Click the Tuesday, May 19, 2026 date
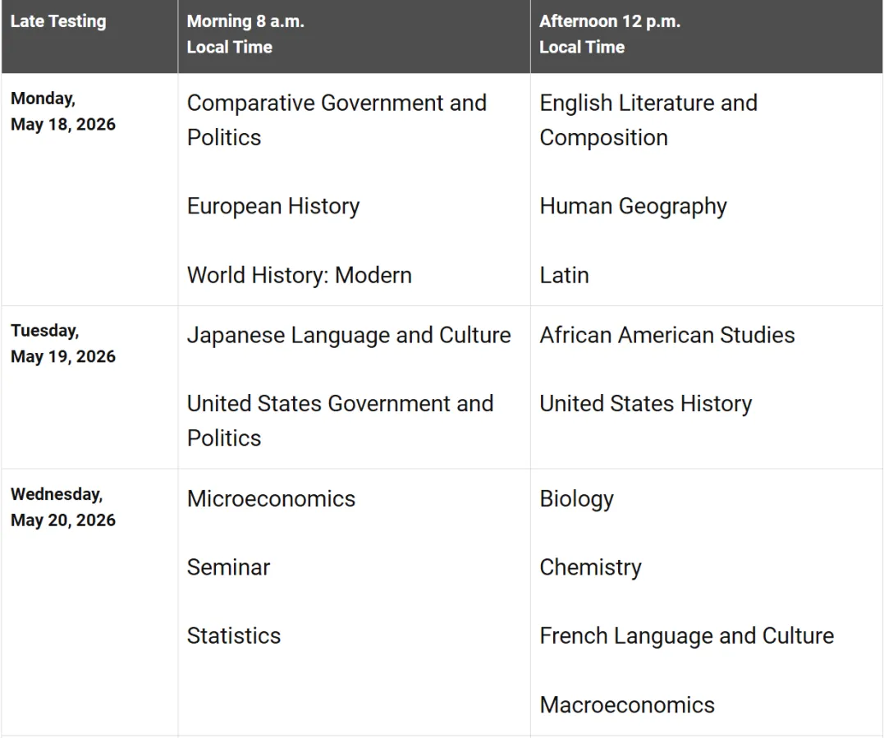The image size is (884, 738). (x=63, y=343)
